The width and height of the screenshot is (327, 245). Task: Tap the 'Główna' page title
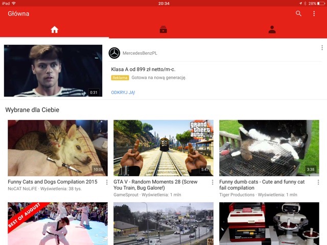[18, 14]
